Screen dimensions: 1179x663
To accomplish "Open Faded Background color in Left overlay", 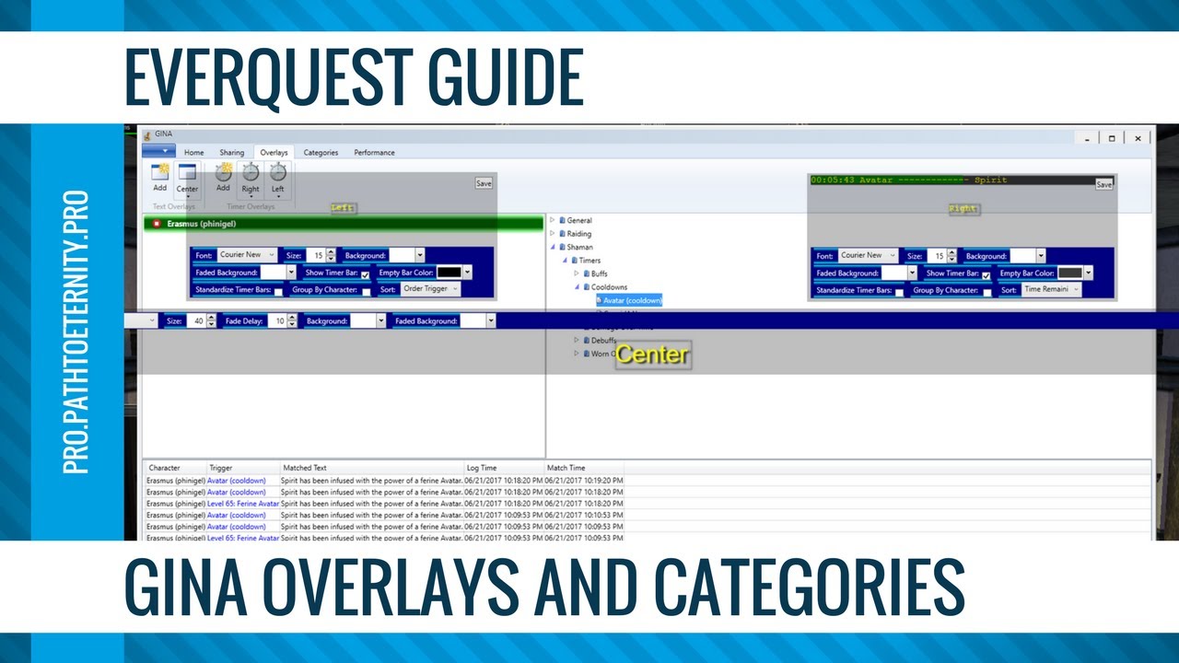I will point(278,273).
